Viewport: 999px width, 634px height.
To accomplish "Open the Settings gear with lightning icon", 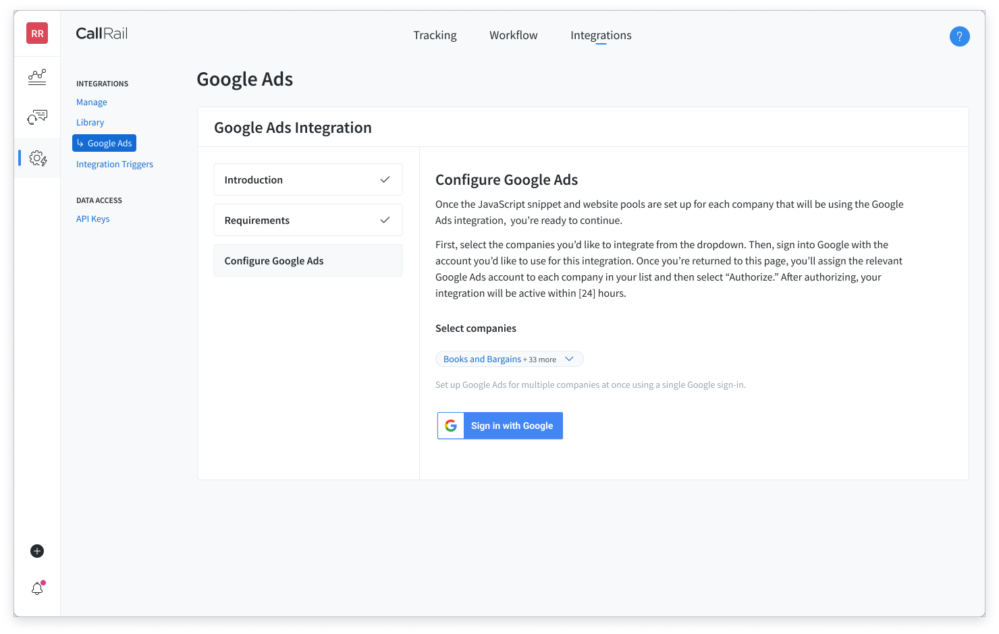I will click(38, 158).
